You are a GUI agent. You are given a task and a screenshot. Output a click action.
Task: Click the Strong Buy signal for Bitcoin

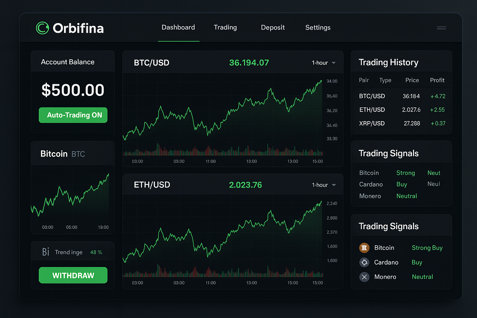pyautogui.click(x=427, y=248)
